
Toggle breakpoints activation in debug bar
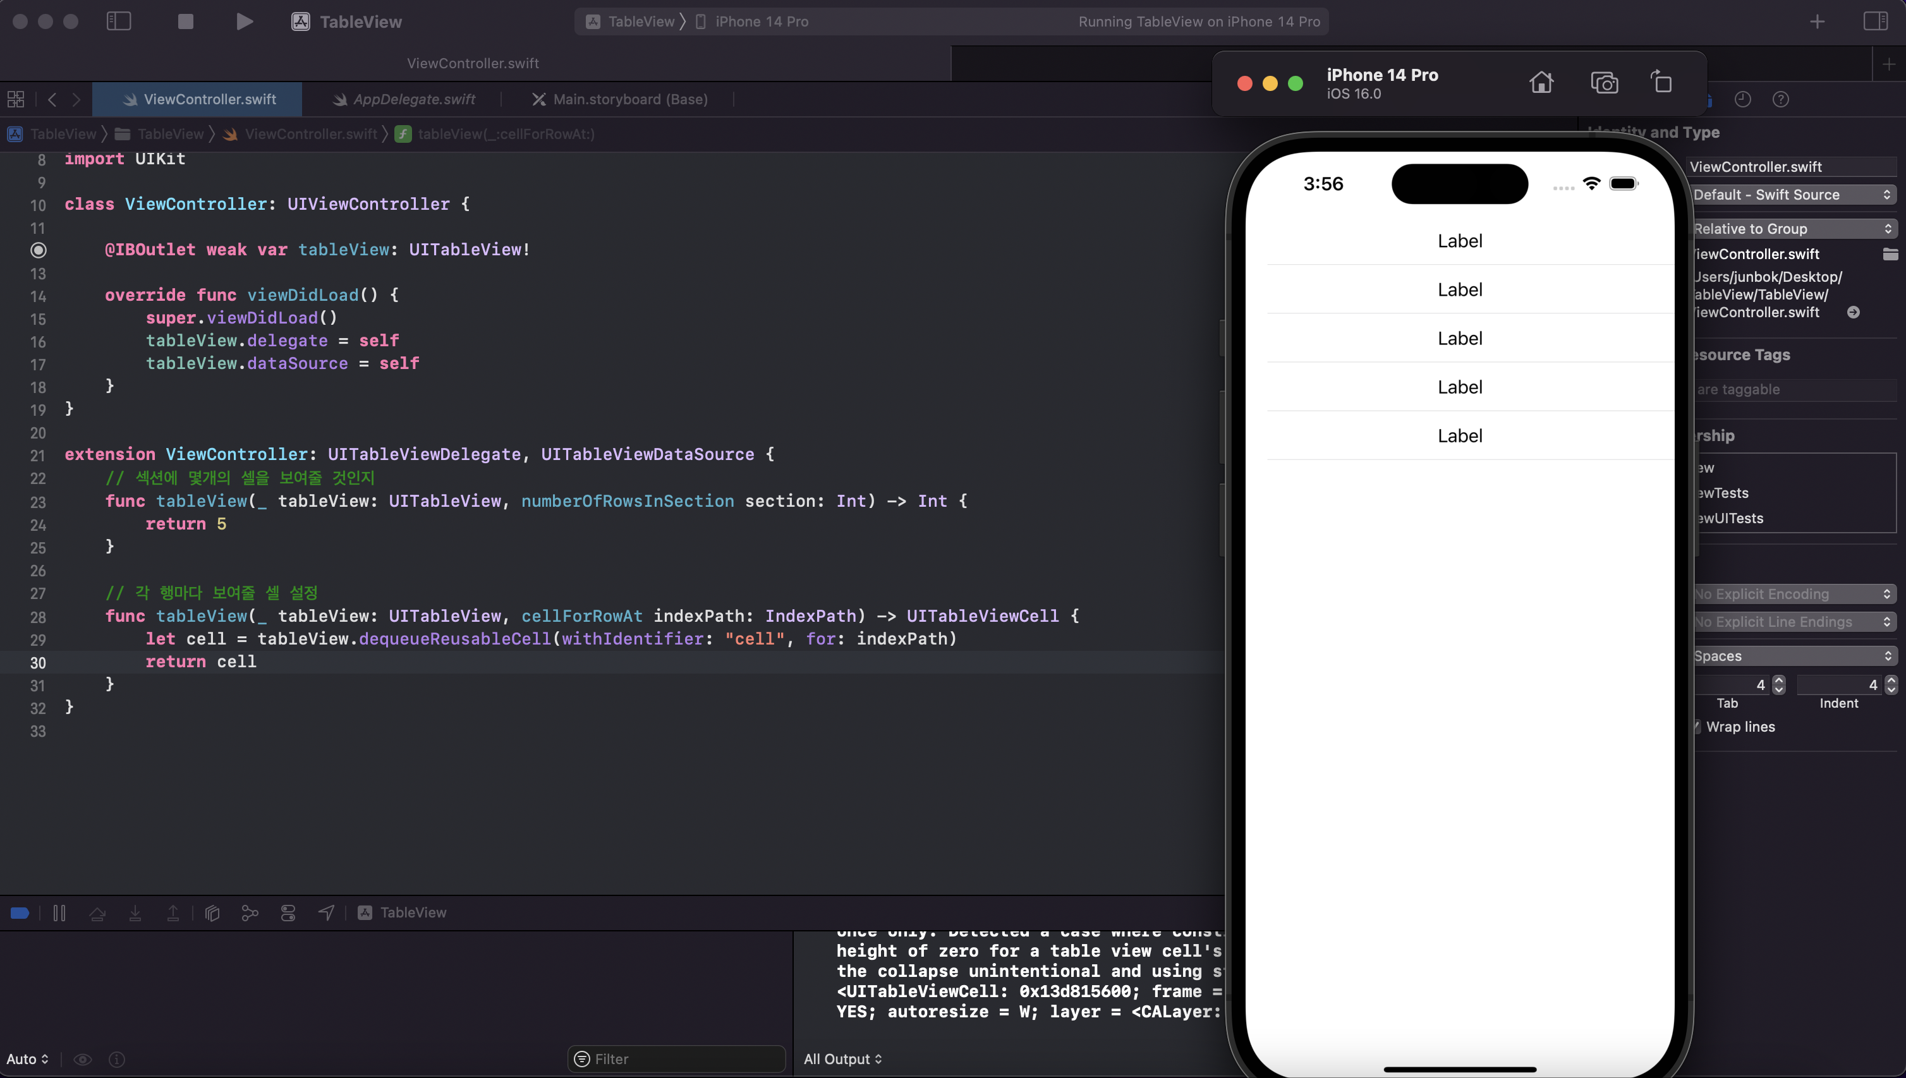20,913
